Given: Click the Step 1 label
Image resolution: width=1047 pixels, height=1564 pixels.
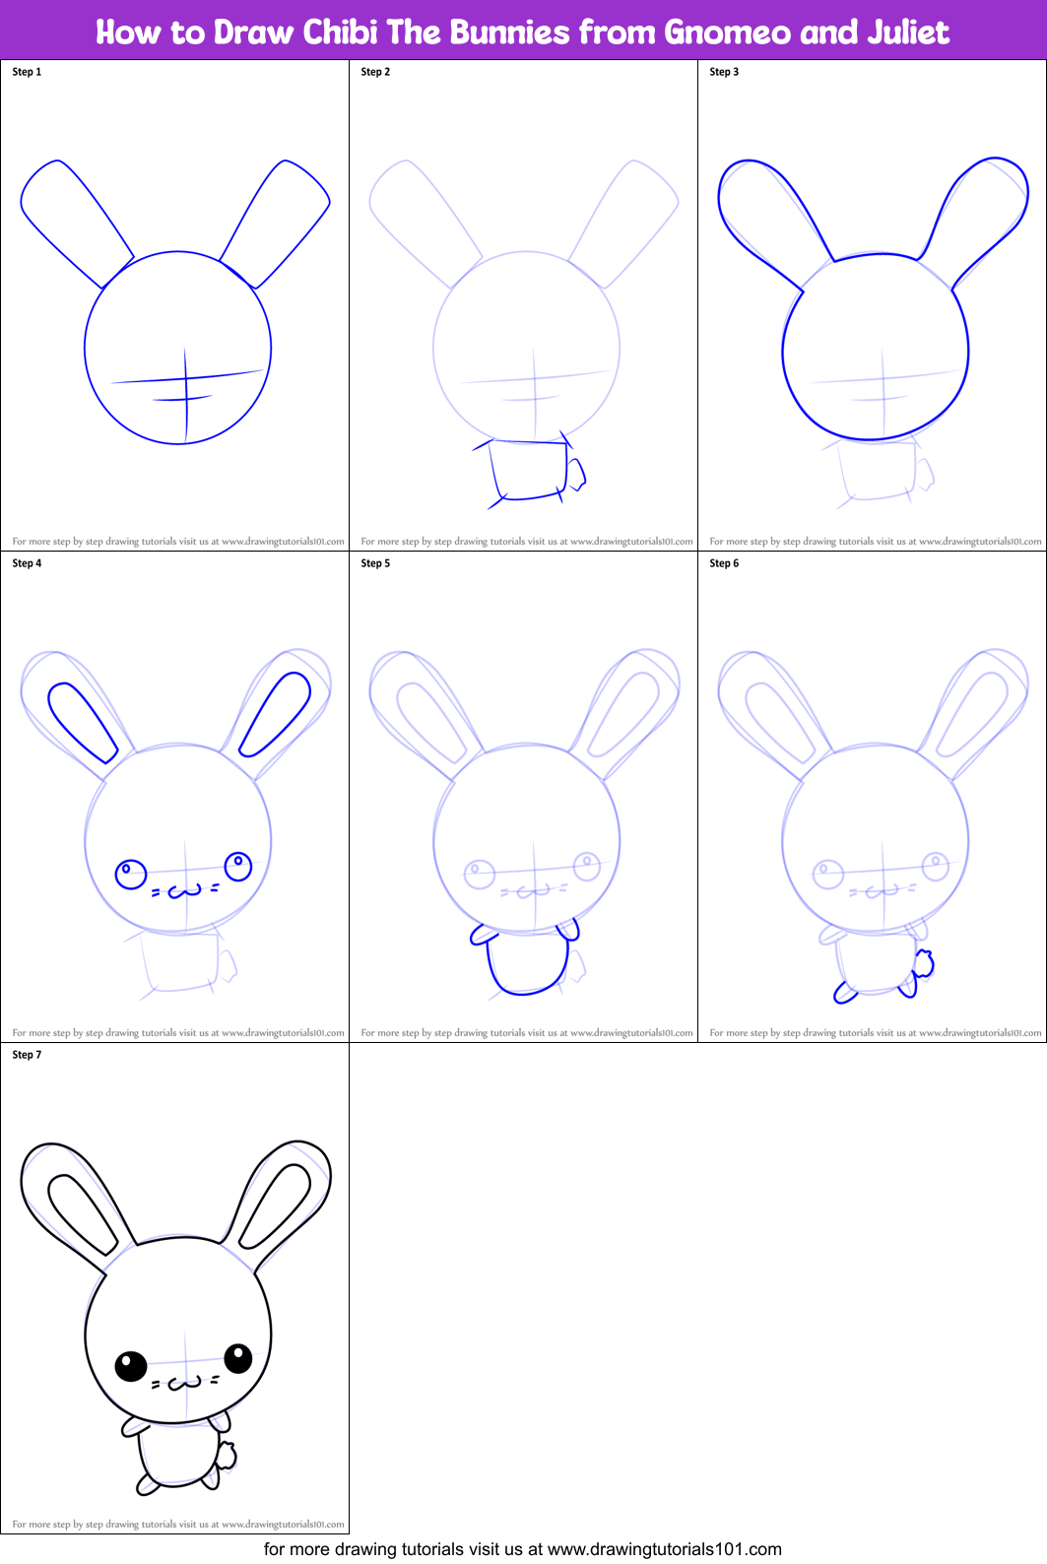Looking at the screenshot, I should tap(27, 72).
